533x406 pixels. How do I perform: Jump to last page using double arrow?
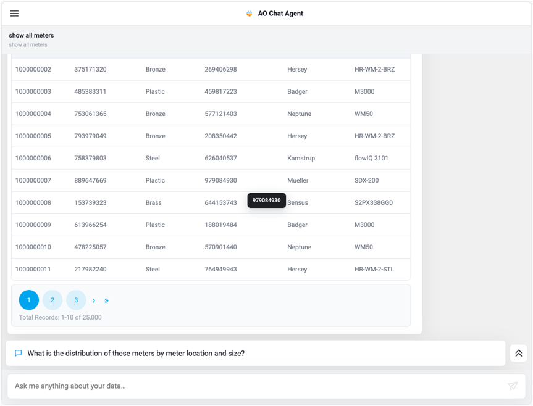tap(106, 300)
